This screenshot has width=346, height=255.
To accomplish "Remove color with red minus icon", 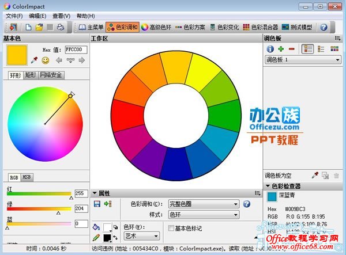I will pyautogui.click(x=291, y=49).
